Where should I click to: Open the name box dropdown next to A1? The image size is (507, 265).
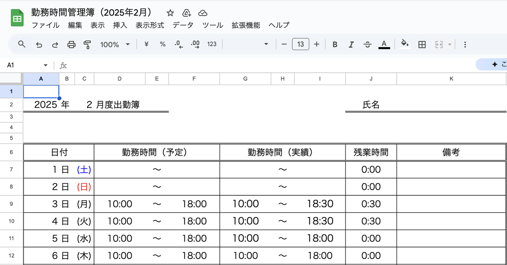click(x=45, y=65)
